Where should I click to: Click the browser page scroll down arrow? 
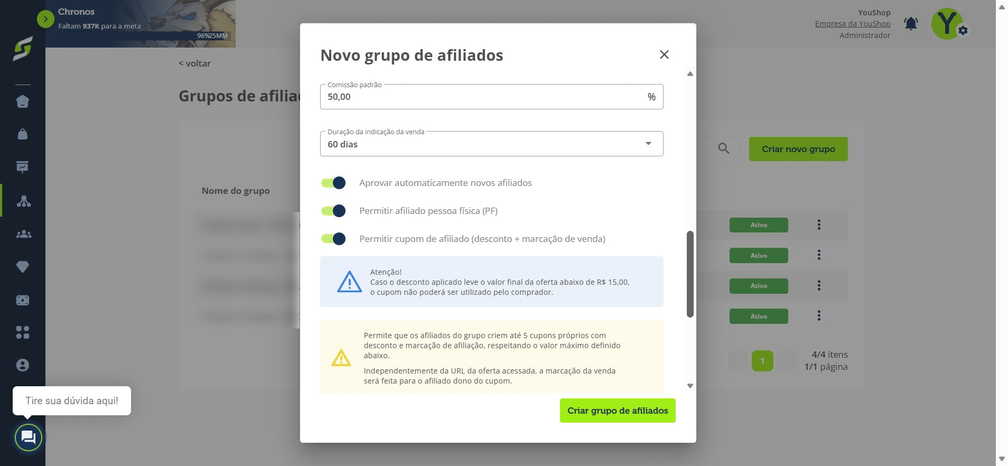pyautogui.click(x=1002, y=459)
